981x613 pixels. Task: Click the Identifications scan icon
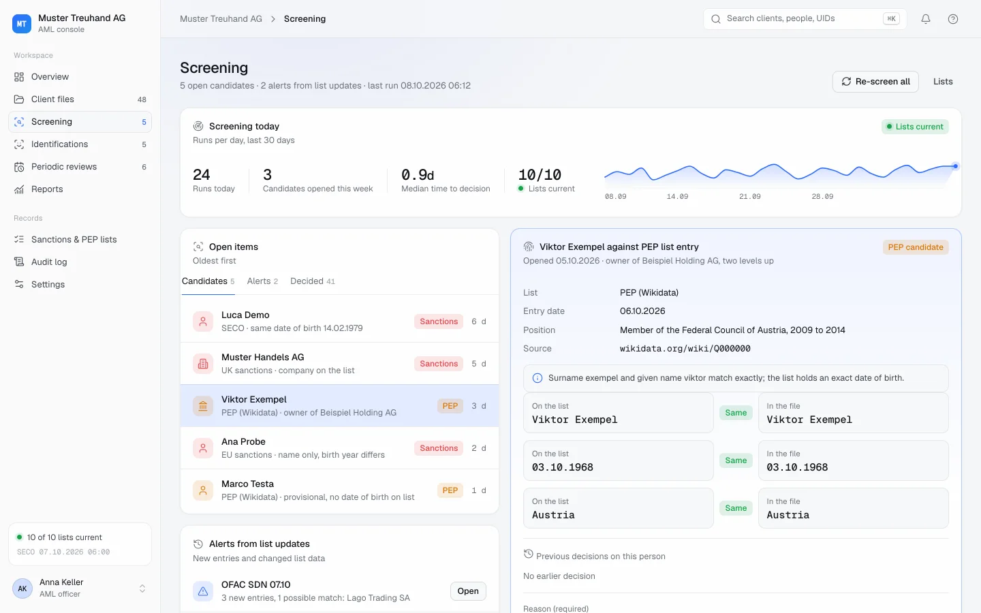pyautogui.click(x=19, y=144)
